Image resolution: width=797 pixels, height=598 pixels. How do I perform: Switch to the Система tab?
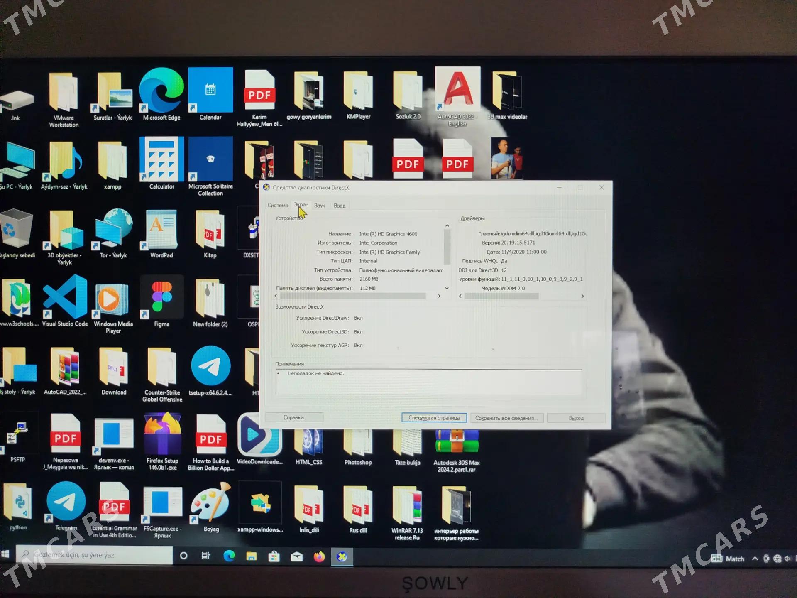coord(278,206)
